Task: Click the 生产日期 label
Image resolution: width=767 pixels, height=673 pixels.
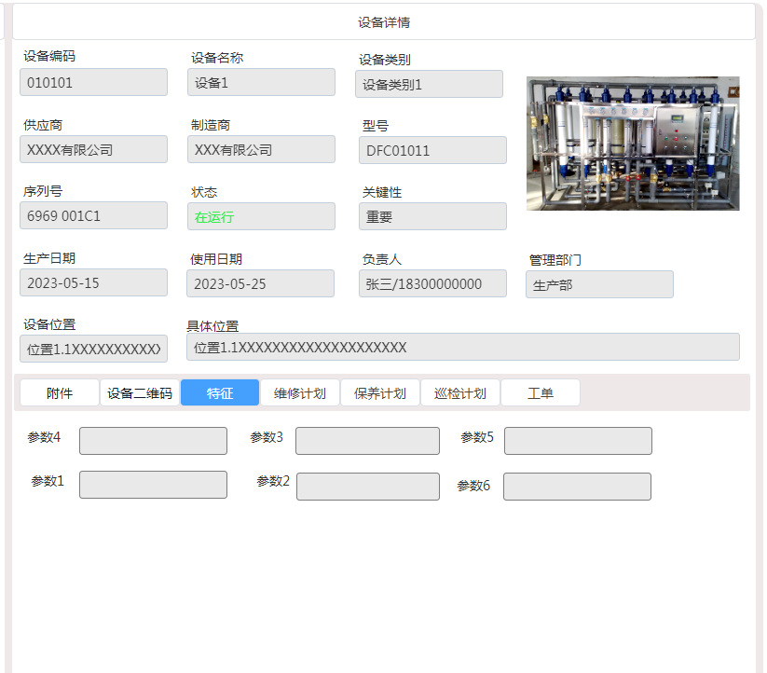Action: [49, 258]
